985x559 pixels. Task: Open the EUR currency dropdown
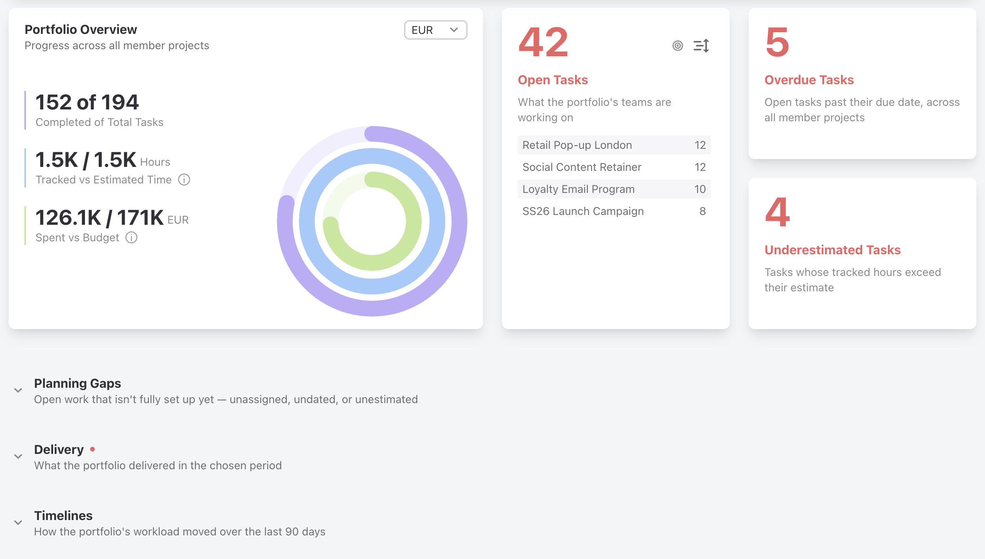coord(435,30)
